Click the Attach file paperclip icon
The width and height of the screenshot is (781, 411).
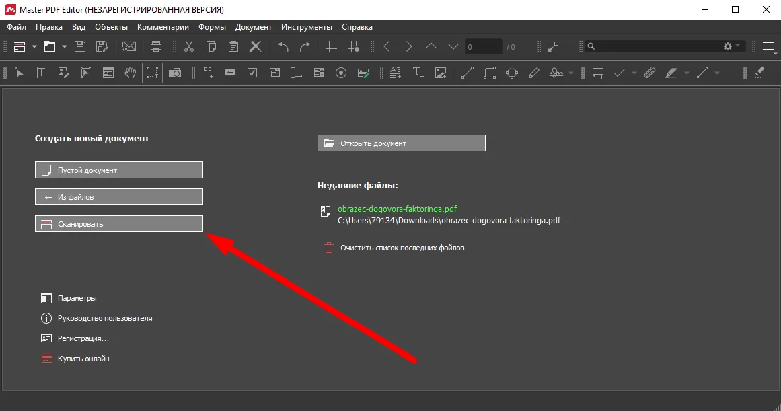pos(649,73)
